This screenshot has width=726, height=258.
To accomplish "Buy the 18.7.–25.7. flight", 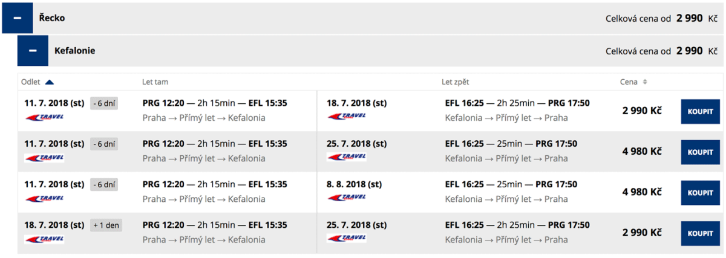I will coord(700,233).
